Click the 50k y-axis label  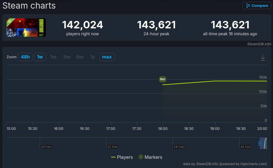coord(264,106)
